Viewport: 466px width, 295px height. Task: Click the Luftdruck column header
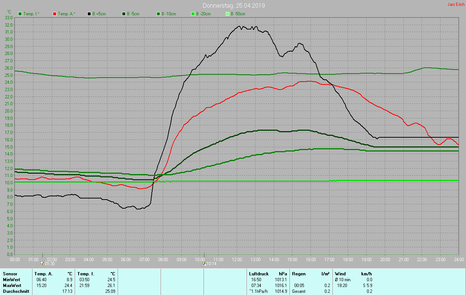pos(259,274)
